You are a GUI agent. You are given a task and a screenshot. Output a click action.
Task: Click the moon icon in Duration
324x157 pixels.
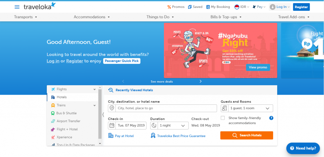coord(154,125)
